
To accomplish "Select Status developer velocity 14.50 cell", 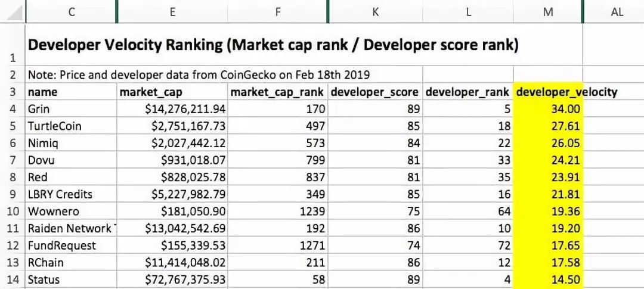I will (x=548, y=279).
